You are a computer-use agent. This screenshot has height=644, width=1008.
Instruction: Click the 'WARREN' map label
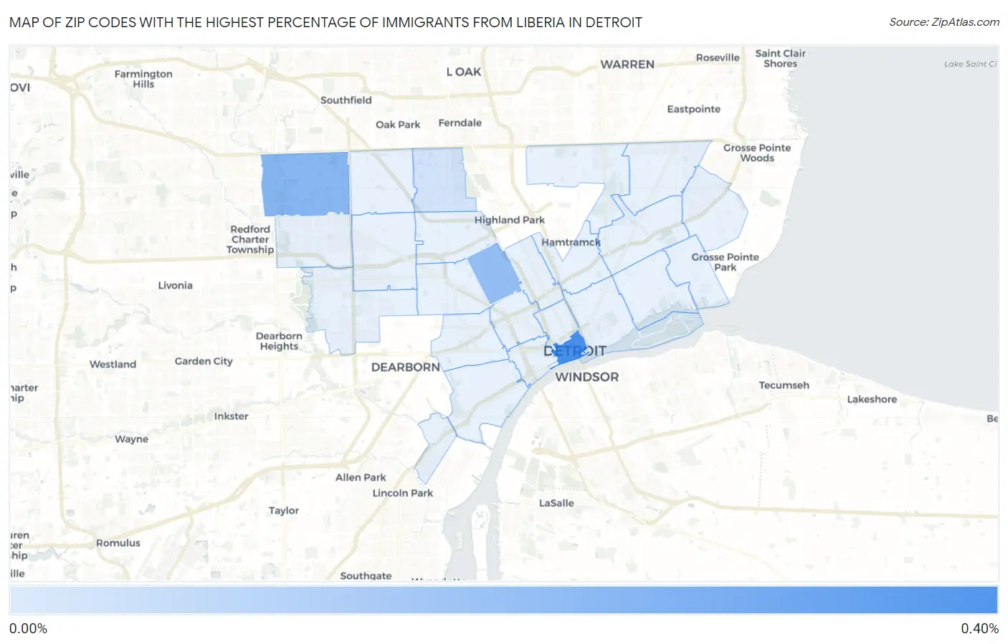(x=627, y=64)
